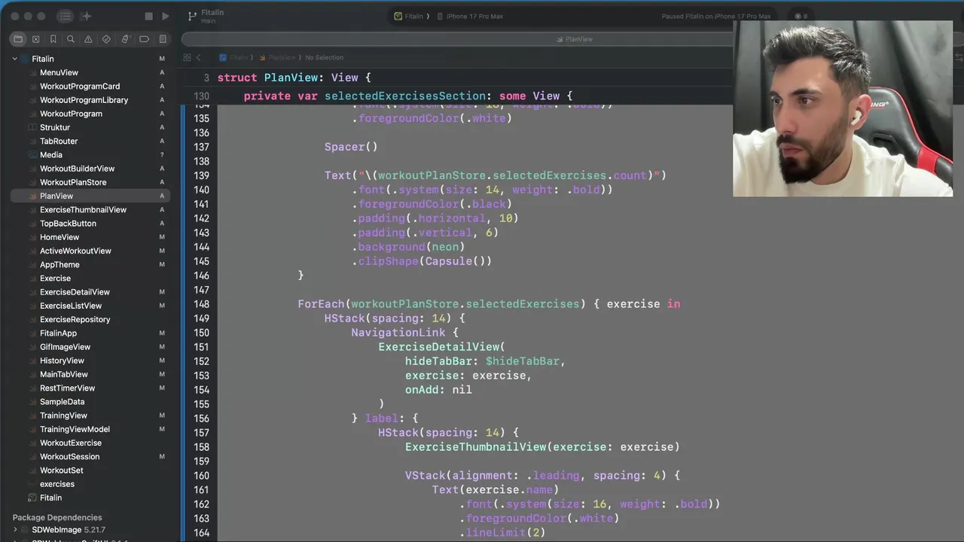Go back with the editor back chevron
Image resolution: width=964 pixels, height=542 pixels.
click(x=198, y=57)
